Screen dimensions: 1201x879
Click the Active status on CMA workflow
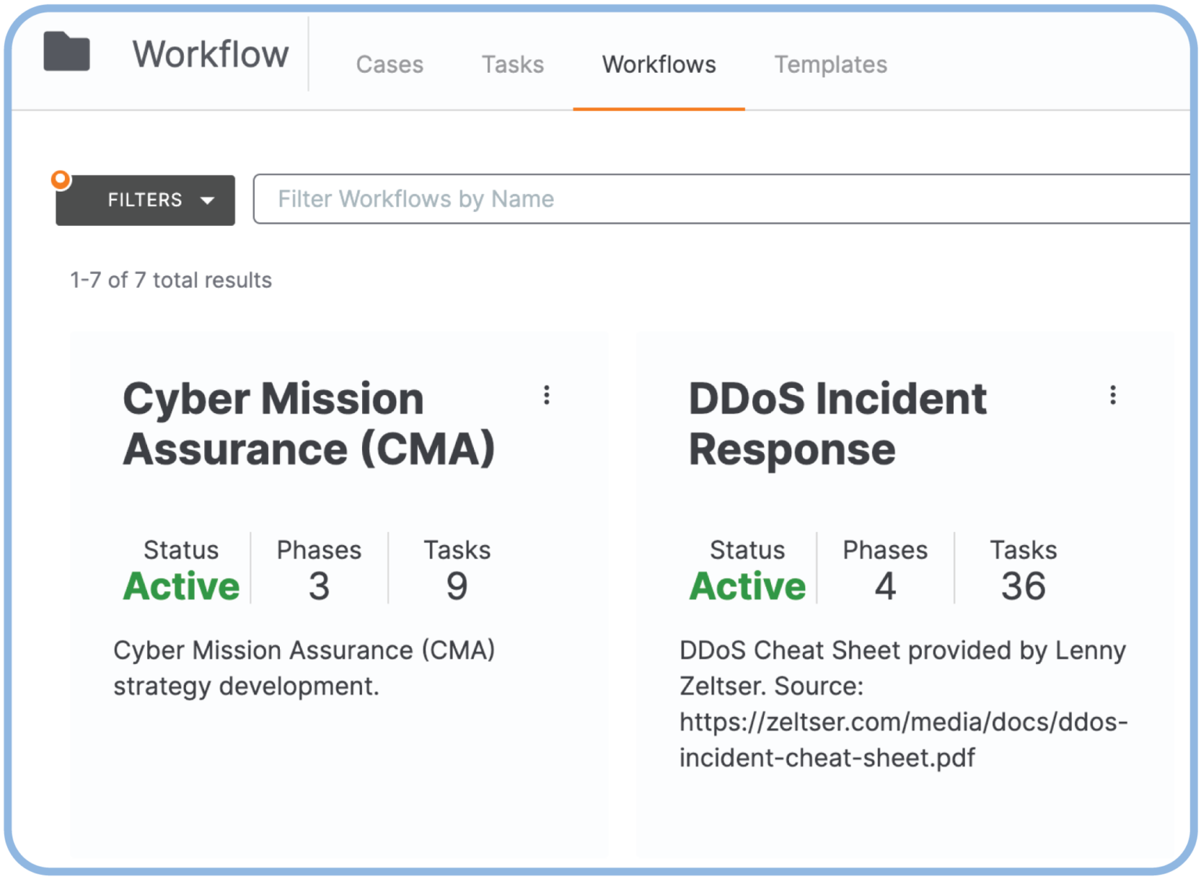click(x=181, y=586)
